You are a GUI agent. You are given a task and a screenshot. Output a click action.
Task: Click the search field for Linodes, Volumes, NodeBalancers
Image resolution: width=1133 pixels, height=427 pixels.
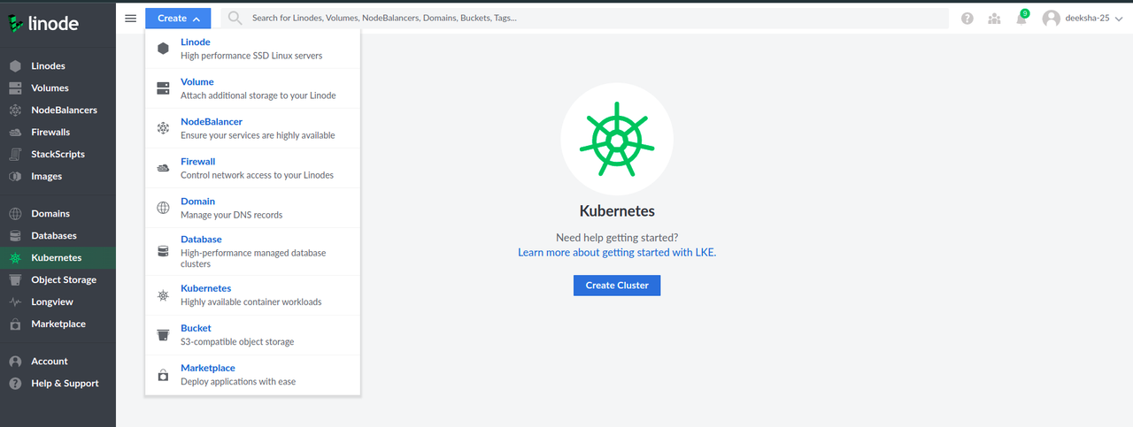pyautogui.click(x=584, y=18)
